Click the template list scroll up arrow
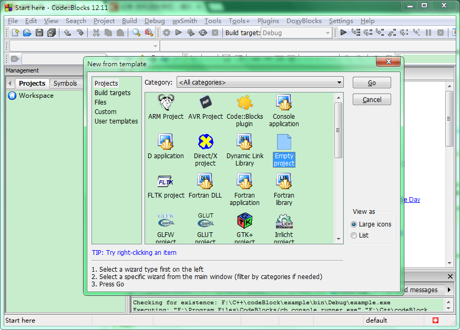460x330 pixels. 339,98
